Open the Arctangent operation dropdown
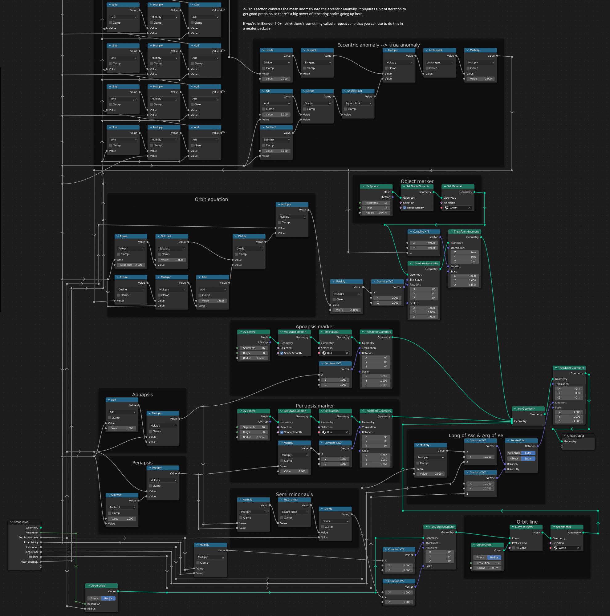This screenshot has width=610, height=616. tap(440, 63)
